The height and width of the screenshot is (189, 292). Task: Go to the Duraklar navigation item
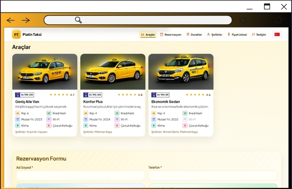194,35
